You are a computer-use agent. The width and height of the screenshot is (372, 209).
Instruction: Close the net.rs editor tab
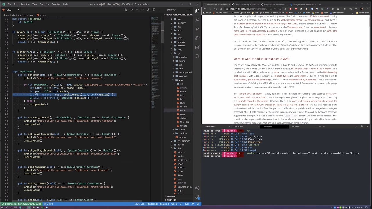pyautogui.click(x=18, y=10)
